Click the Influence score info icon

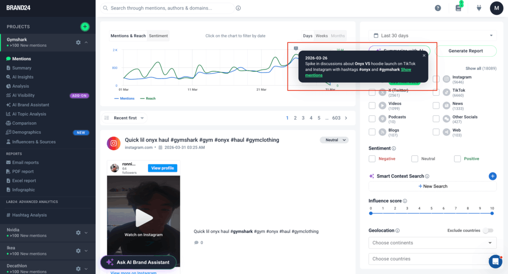[x=405, y=201]
